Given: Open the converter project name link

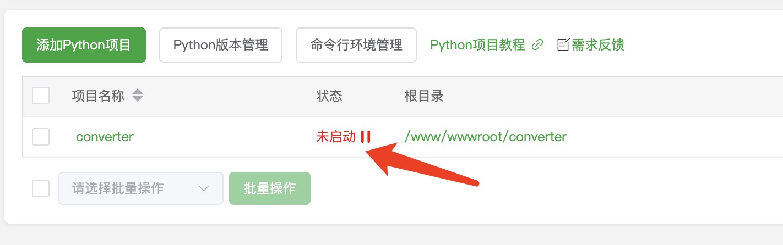Looking at the screenshot, I should pyautogui.click(x=105, y=137).
